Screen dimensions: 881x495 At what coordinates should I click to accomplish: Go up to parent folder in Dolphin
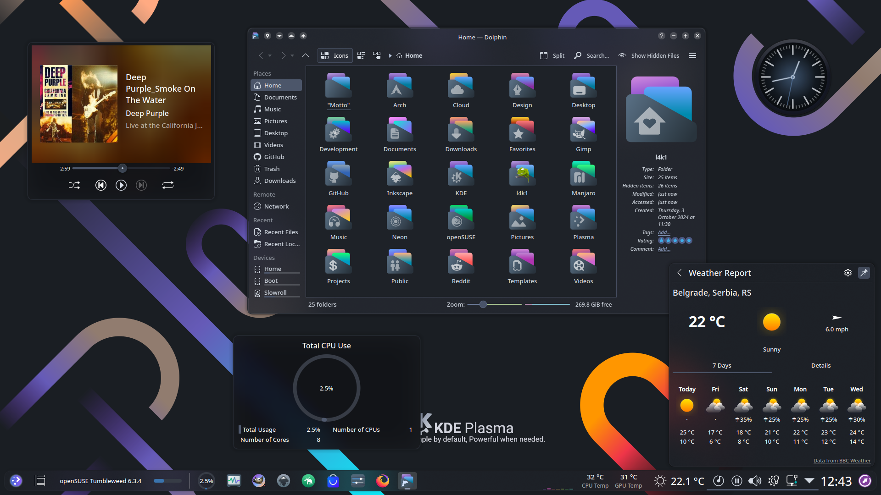(305, 55)
